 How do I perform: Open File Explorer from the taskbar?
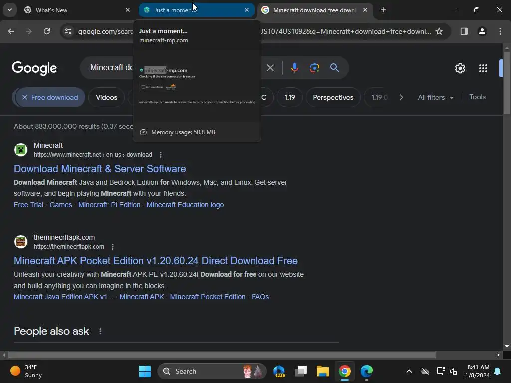tap(323, 371)
